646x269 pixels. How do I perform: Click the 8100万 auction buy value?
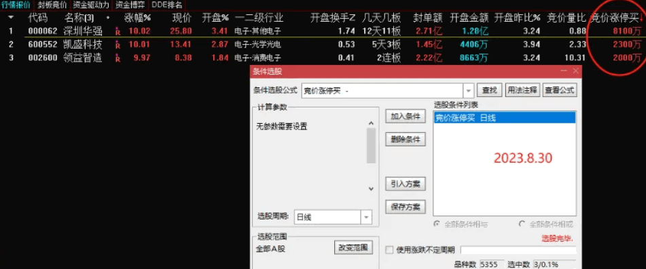(626, 30)
